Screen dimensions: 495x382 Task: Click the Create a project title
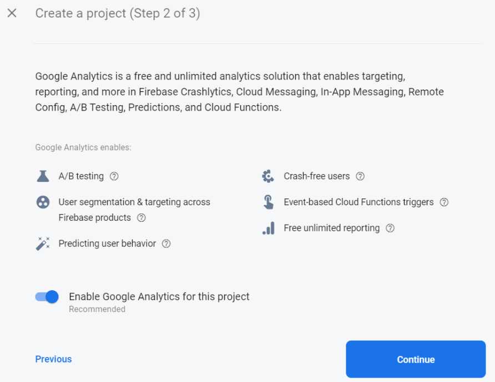tap(118, 13)
